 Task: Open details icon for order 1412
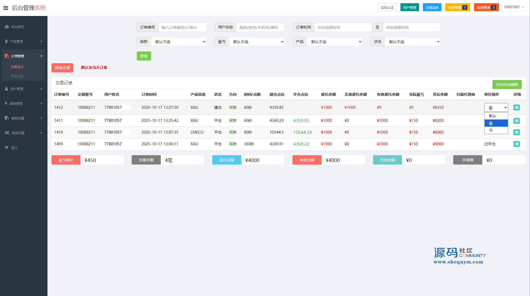click(516, 107)
